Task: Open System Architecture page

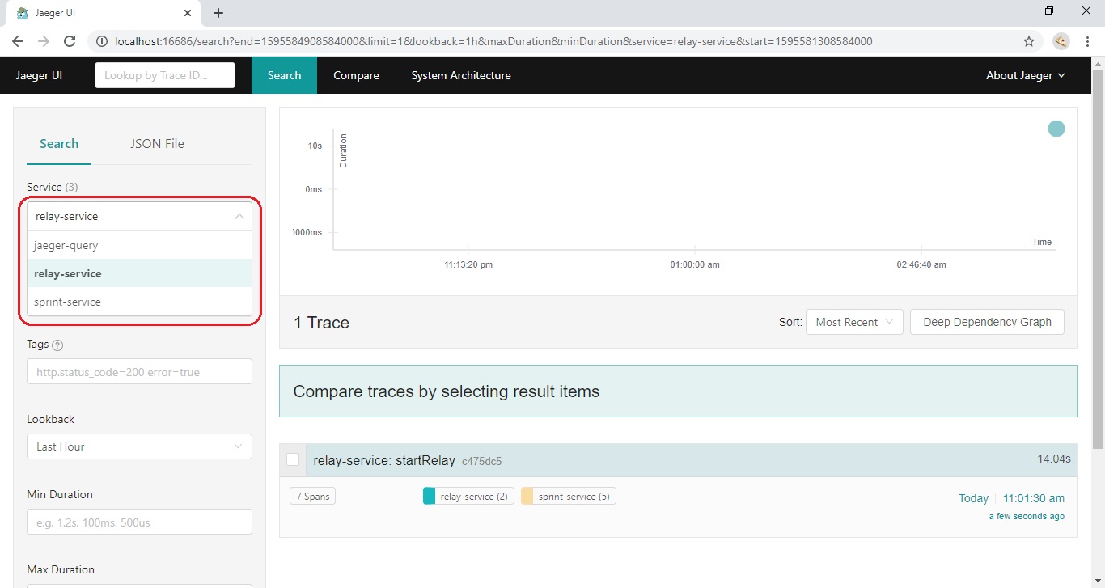Action: click(461, 75)
